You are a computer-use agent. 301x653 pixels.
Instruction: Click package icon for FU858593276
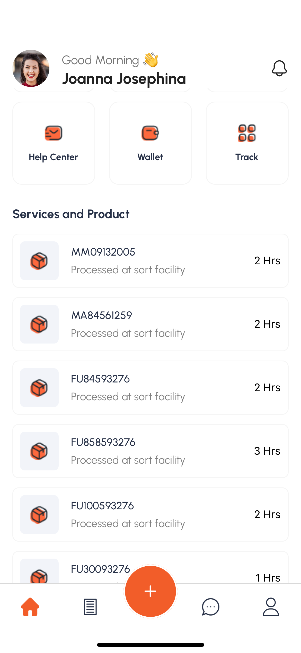39,451
